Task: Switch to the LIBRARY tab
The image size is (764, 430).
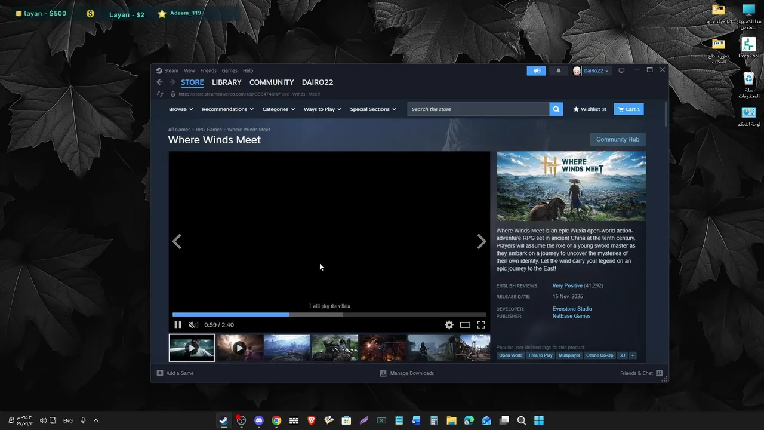Action: click(227, 82)
